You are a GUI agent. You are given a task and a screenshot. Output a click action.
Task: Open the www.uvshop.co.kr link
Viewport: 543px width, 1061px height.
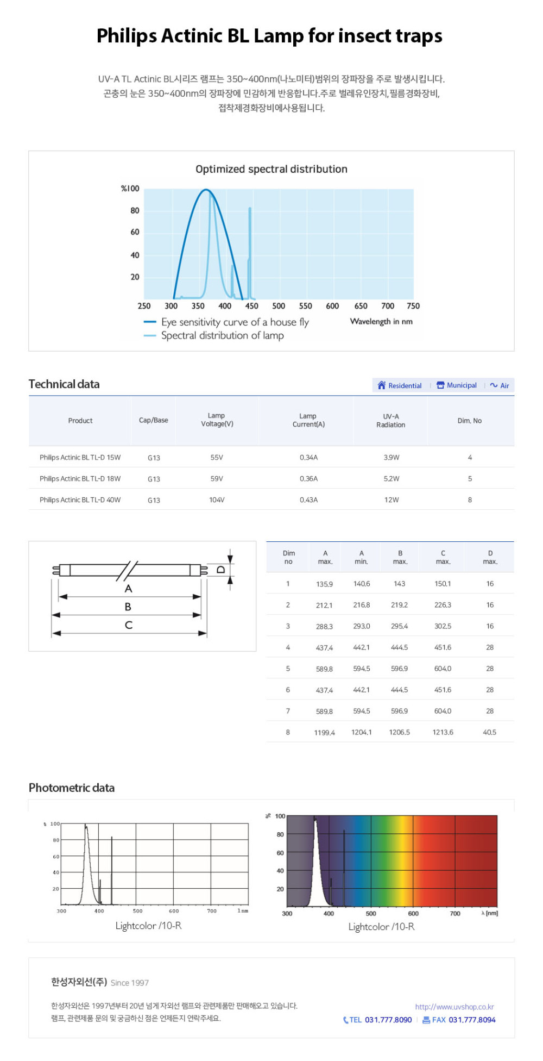tap(454, 1007)
